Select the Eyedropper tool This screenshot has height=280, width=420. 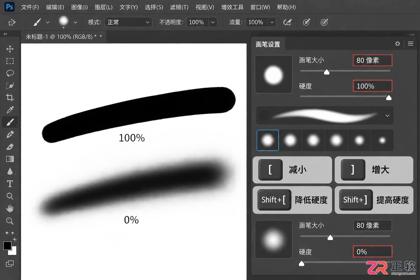[x=10, y=110]
